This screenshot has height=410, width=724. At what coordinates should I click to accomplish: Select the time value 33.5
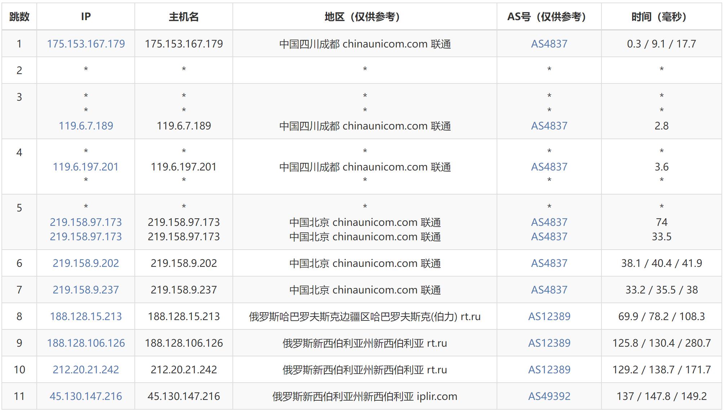tap(662, 237)
